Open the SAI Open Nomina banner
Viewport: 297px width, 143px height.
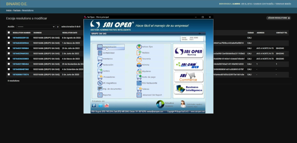pyautogui.click(x=188, y=53)
